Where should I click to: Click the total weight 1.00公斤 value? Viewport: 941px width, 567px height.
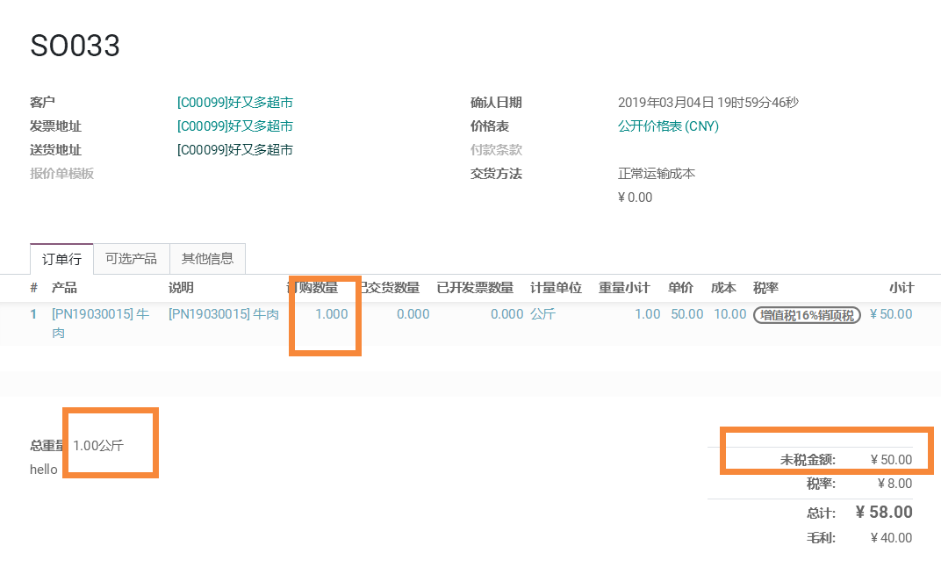tap(98, 446)
